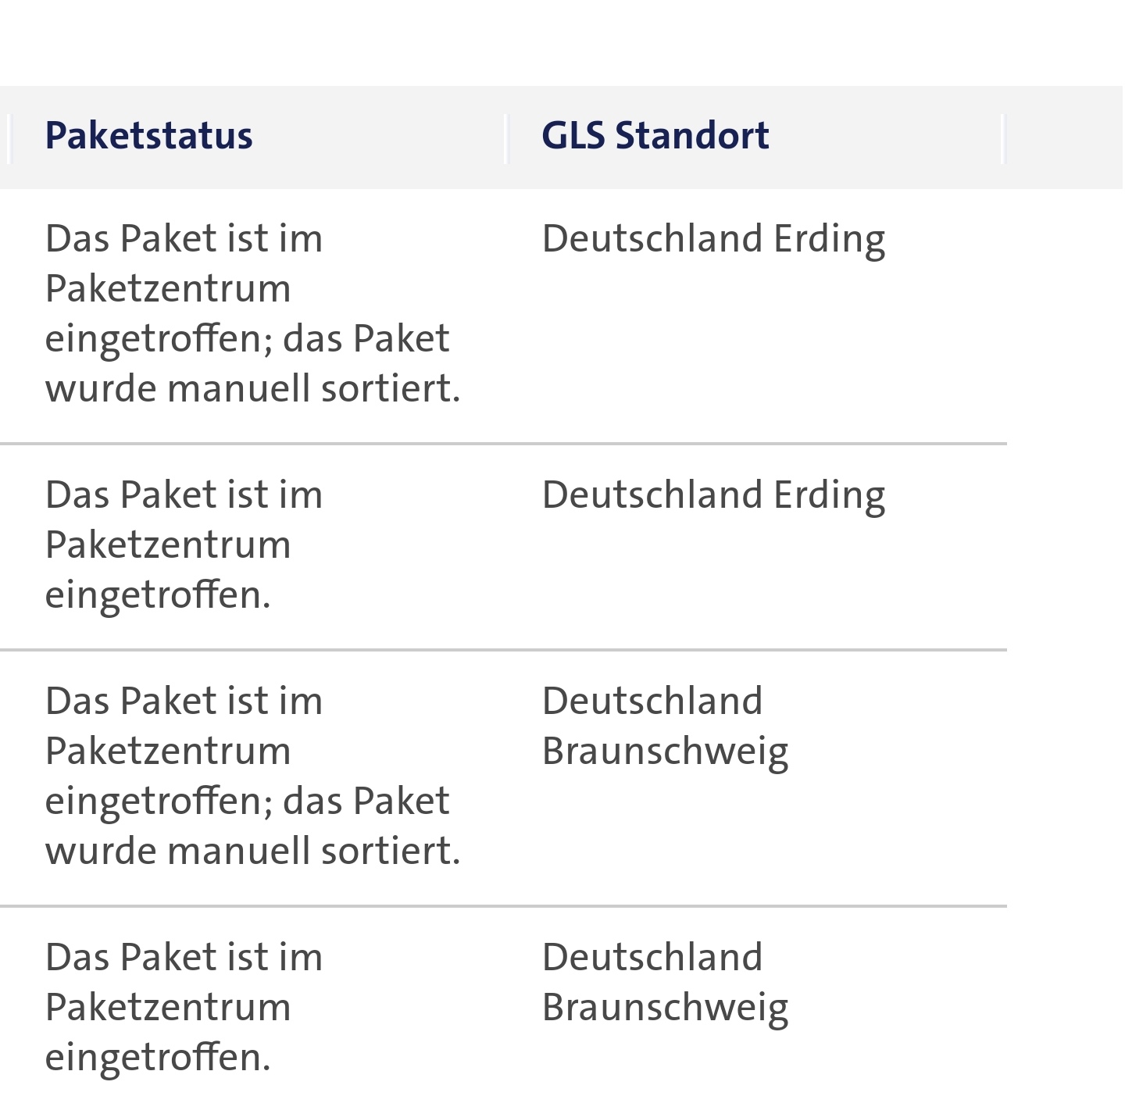This screenshot has height=1096, width=1125.
Task: Click the second row's 'Paketzentrum eingetroffen.' status
Action: [184, 544]
